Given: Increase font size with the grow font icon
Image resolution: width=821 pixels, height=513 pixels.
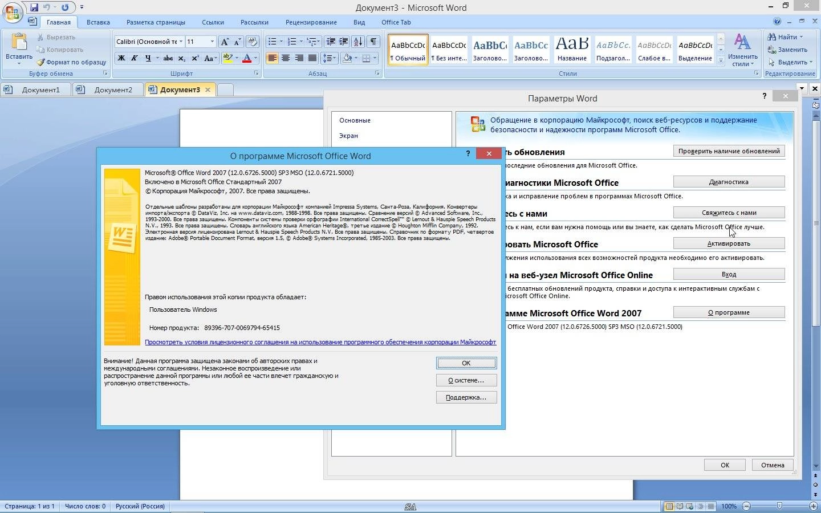Looking at the screenshot, I should pos(225,42).
